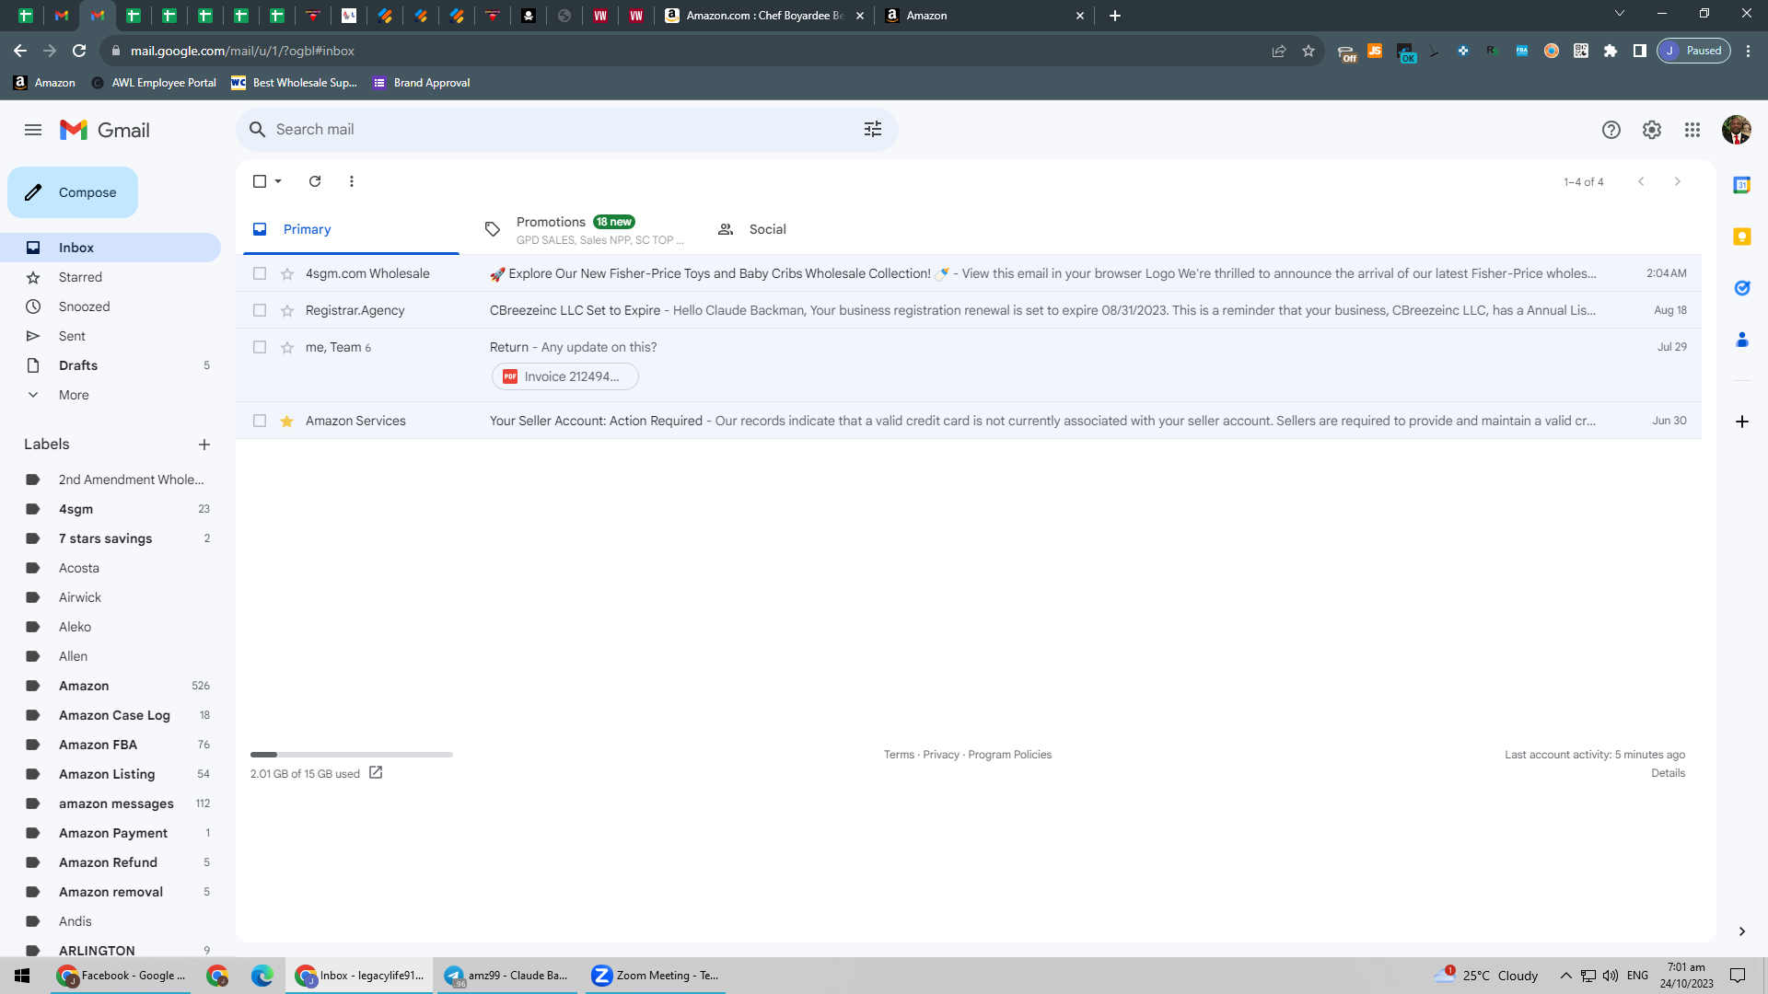This screenshot has height=994, width=1768.
Task: Open Program Policies link
Action: (x=1009, y=755)
